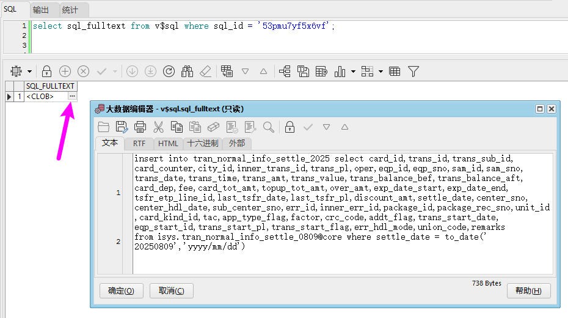Click the eraser clear record icon
This screenshot has width=568, height=318.
[x=205, y=72]
